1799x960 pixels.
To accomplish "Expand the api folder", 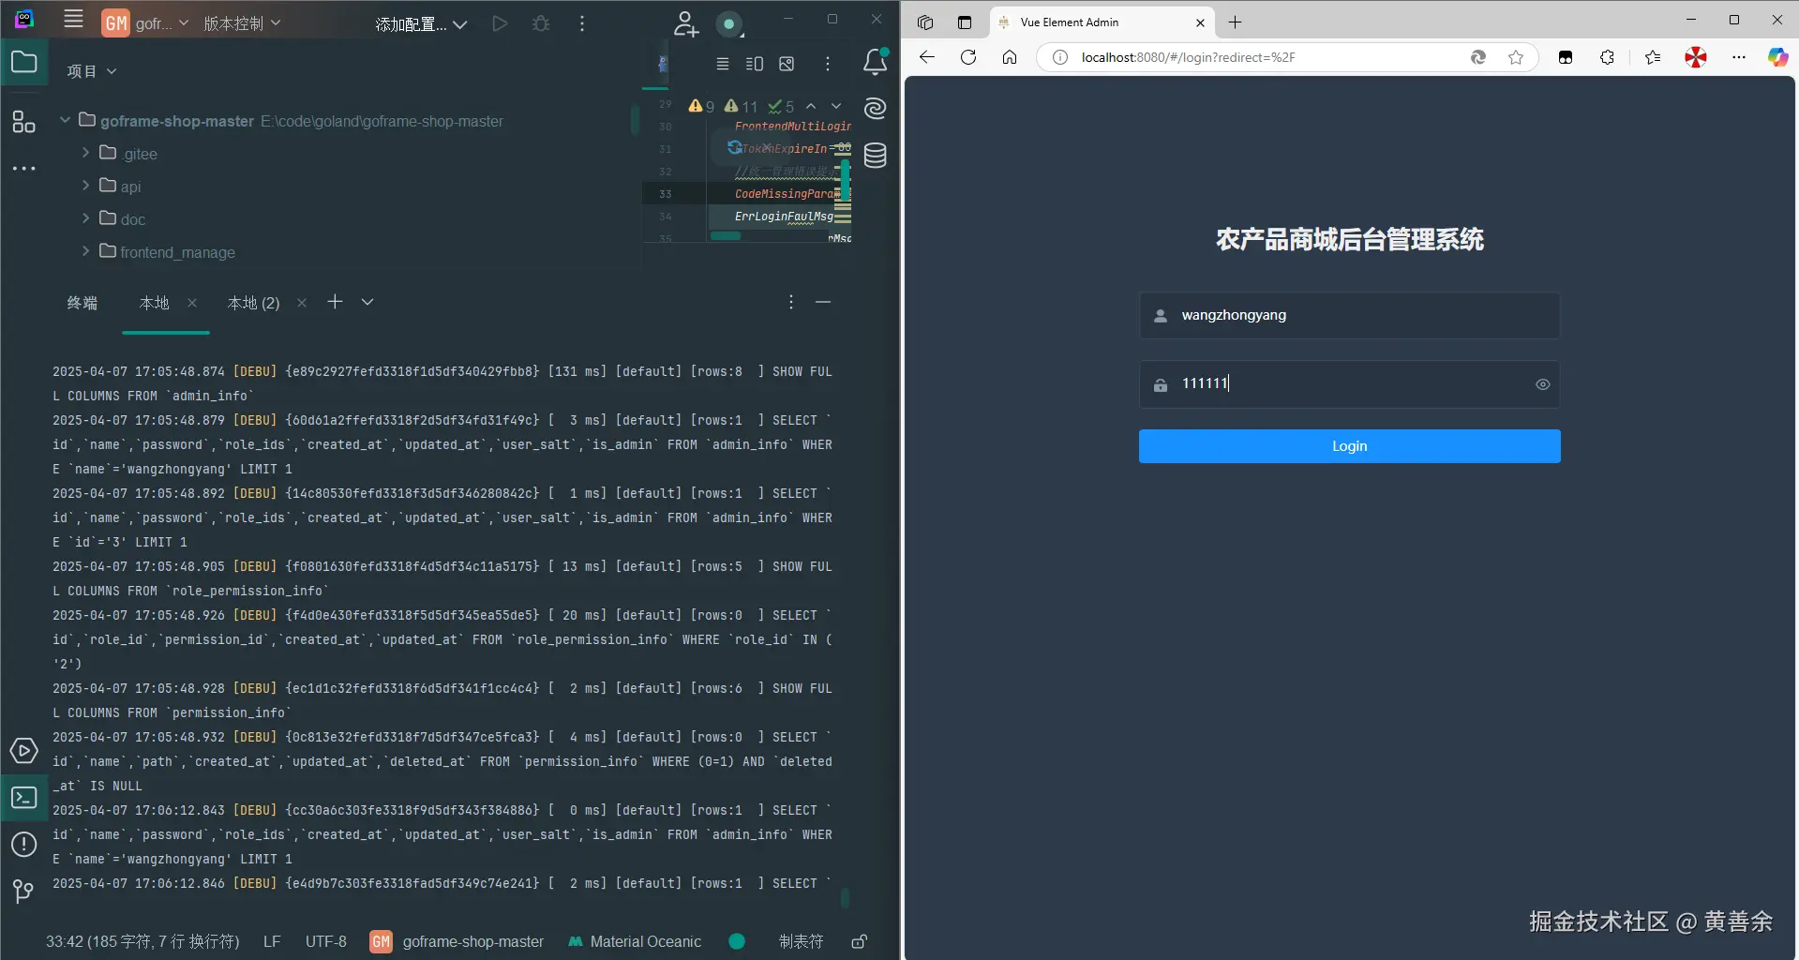I will [x=85, y=185].
